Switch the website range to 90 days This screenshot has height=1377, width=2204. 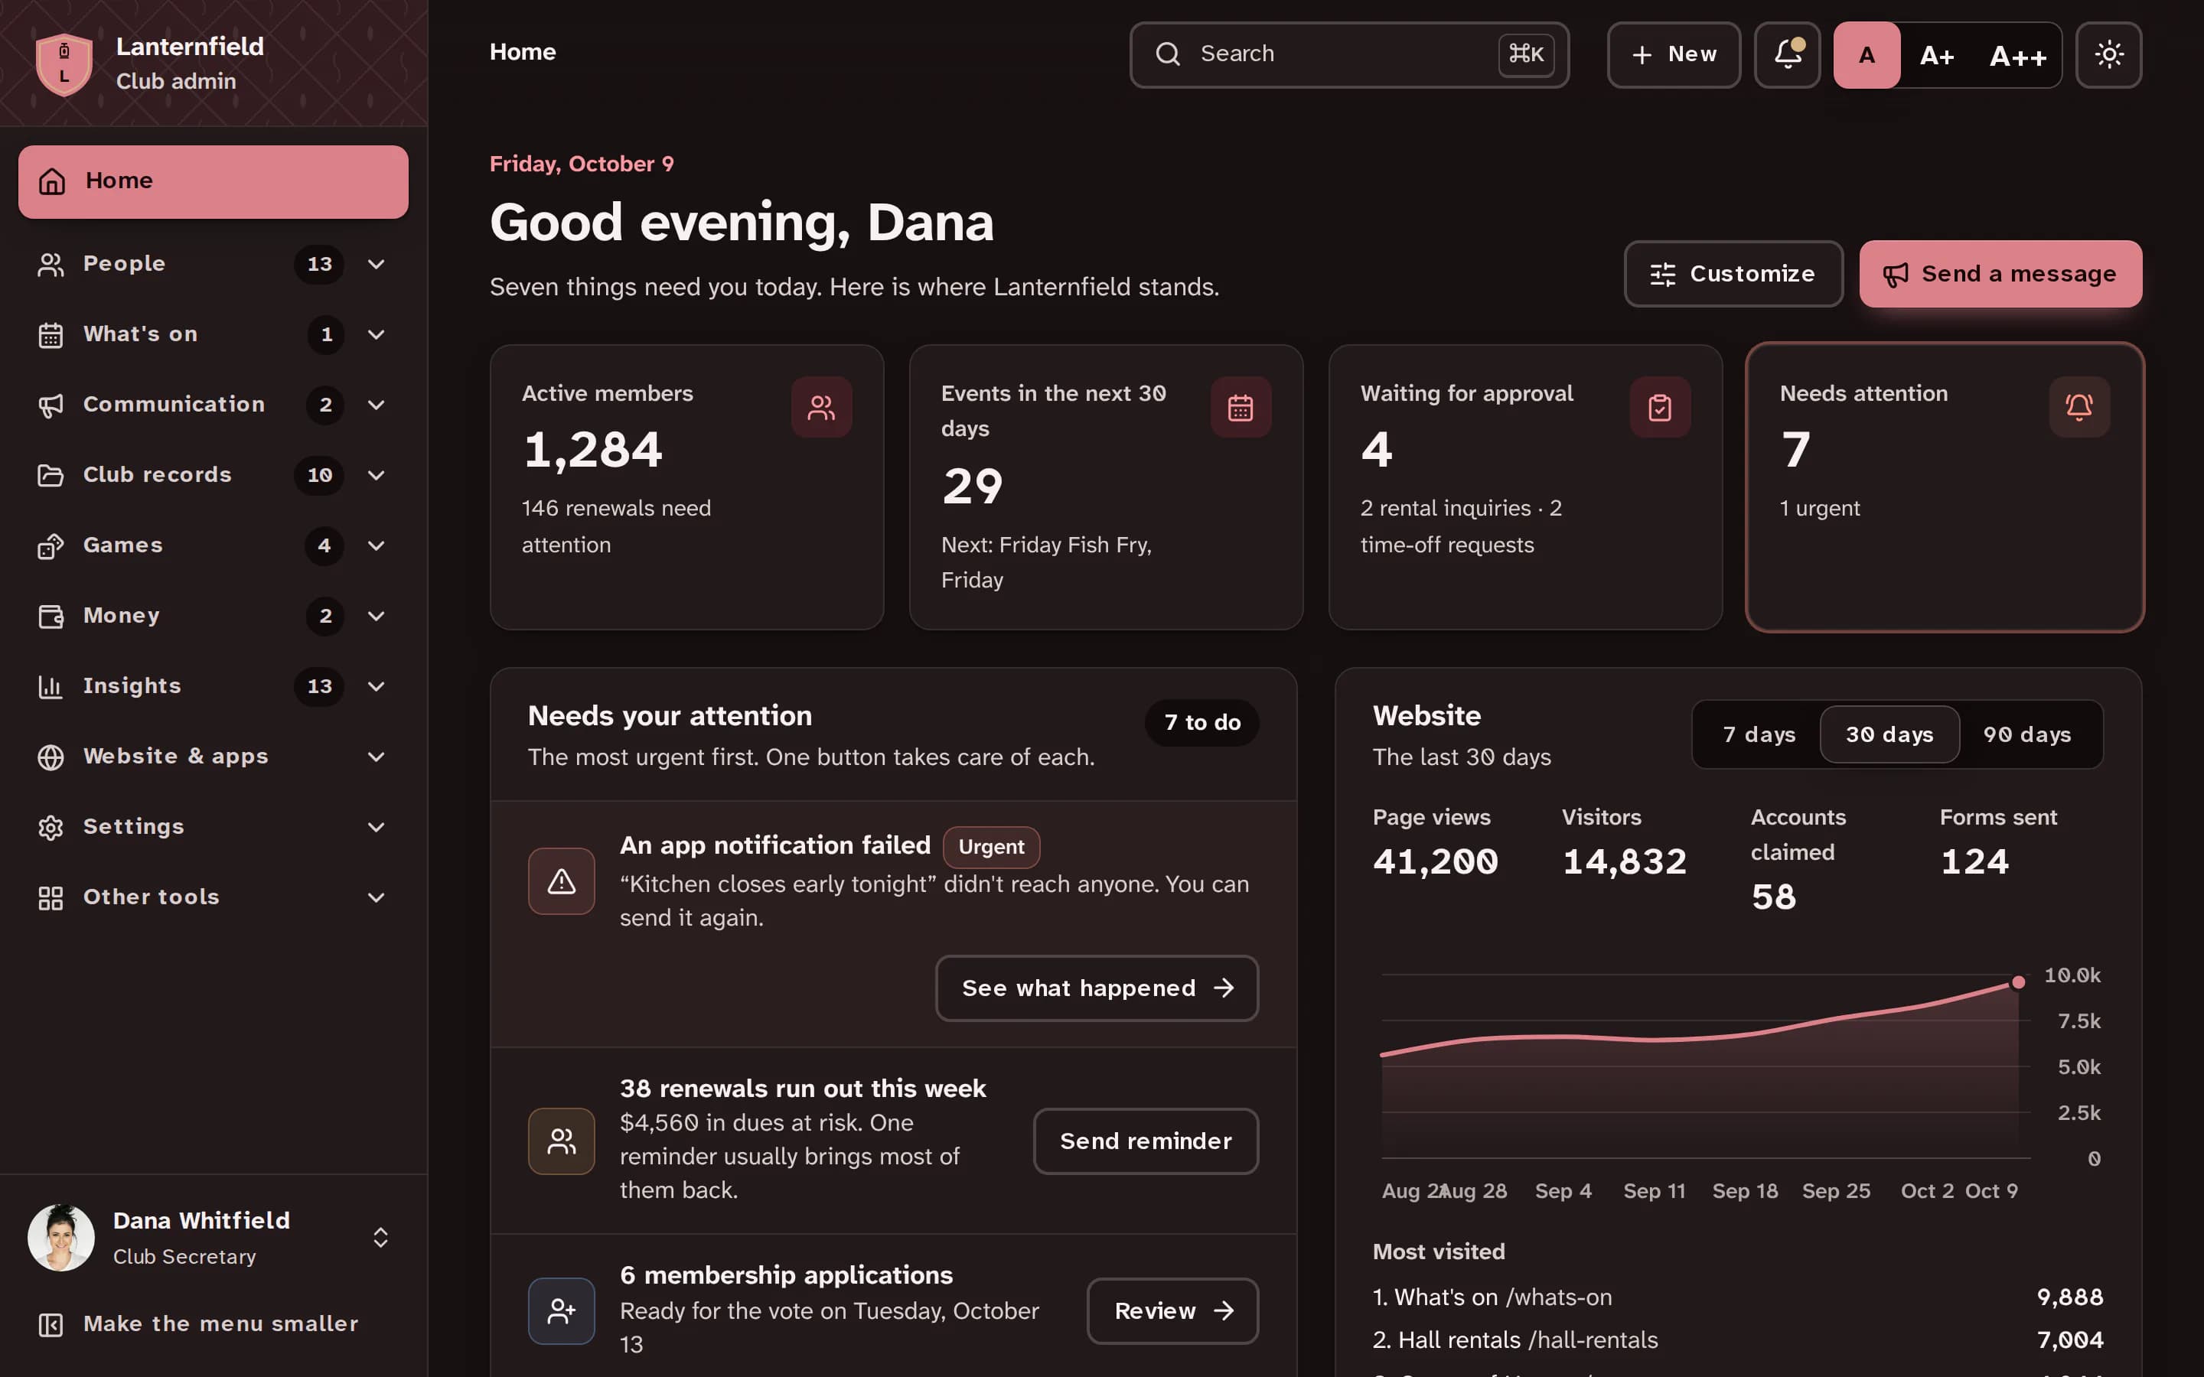coord(2026,734)
